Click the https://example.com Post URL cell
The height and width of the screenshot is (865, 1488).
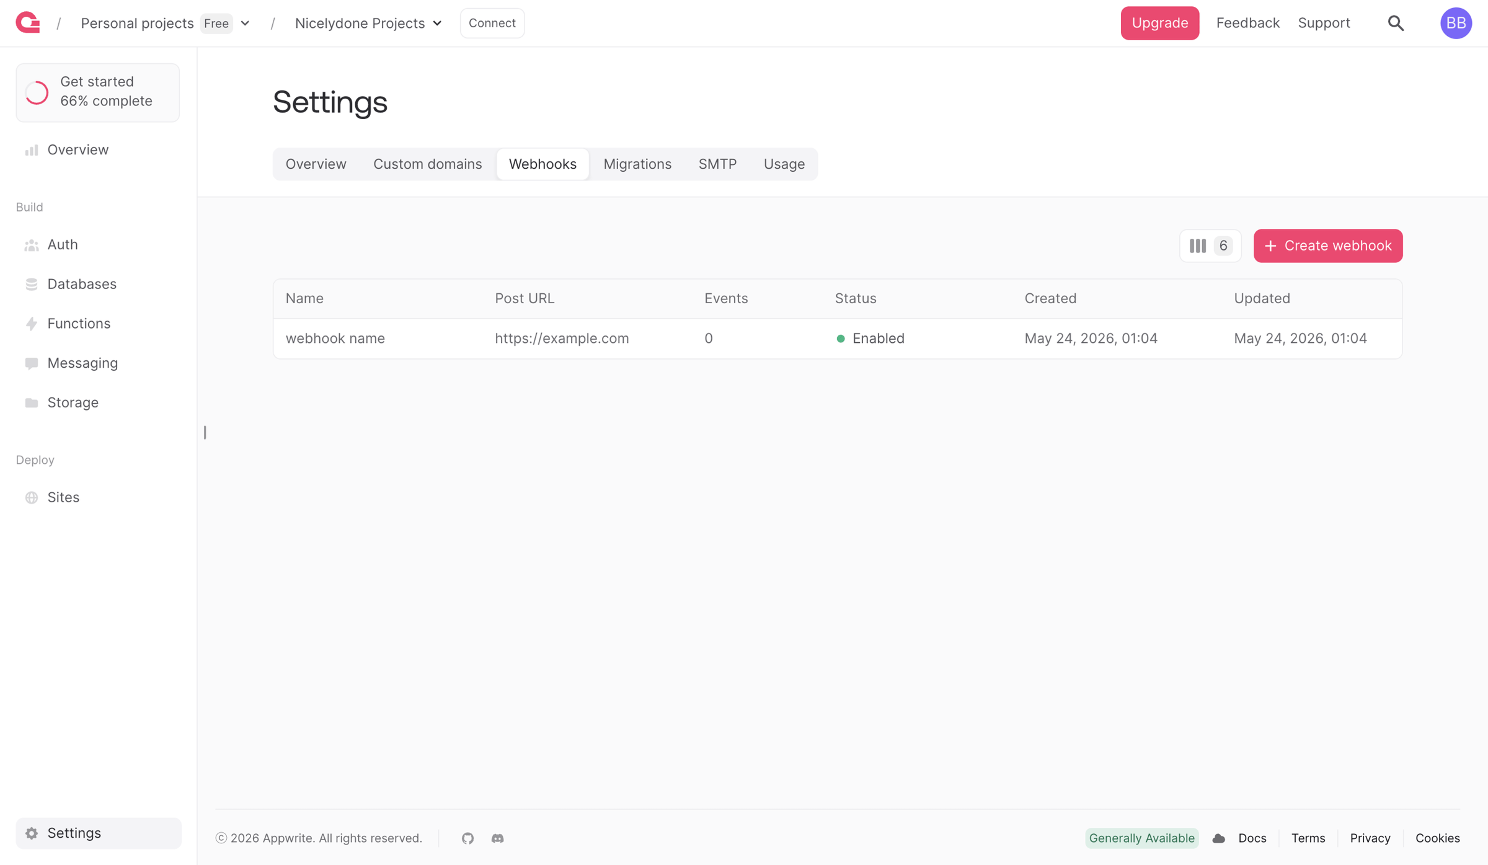point(562,339)
